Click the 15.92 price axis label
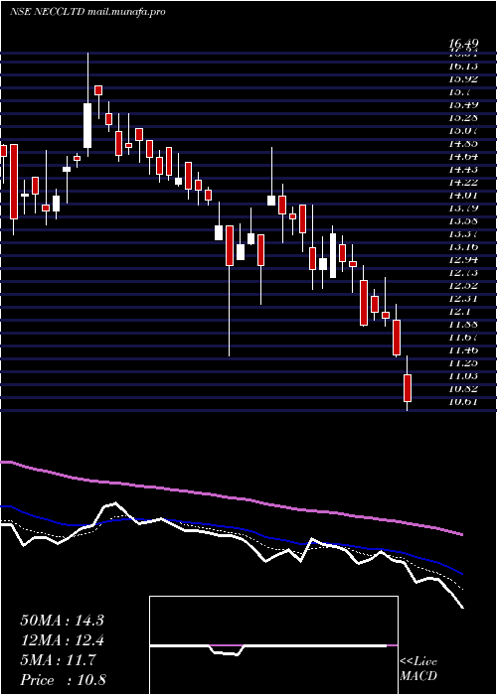This screenshot has width=497, height=695. click(463, 78)
